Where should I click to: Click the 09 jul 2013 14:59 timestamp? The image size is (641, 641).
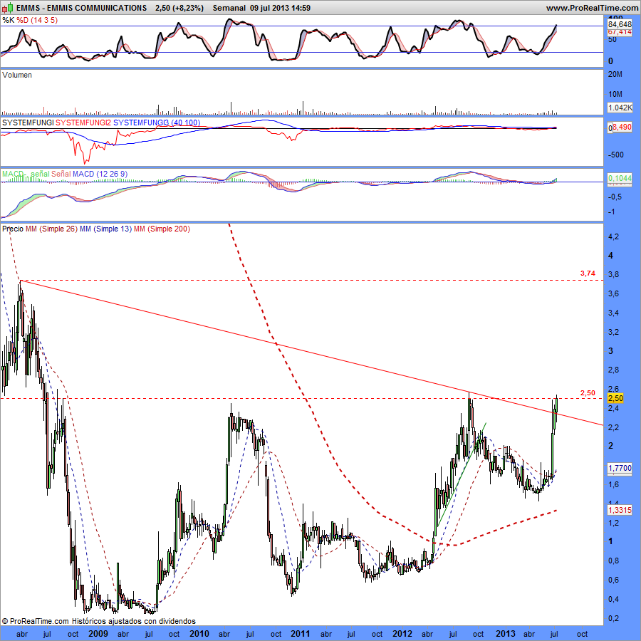[280, 8]
